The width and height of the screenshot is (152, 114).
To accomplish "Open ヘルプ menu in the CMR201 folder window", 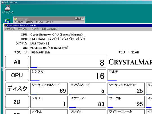I will 49,22.
